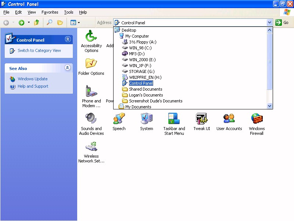This screenshot has height=221, width=294.
Task: Open Folder Options icon
Action: [x=91, y=67]
